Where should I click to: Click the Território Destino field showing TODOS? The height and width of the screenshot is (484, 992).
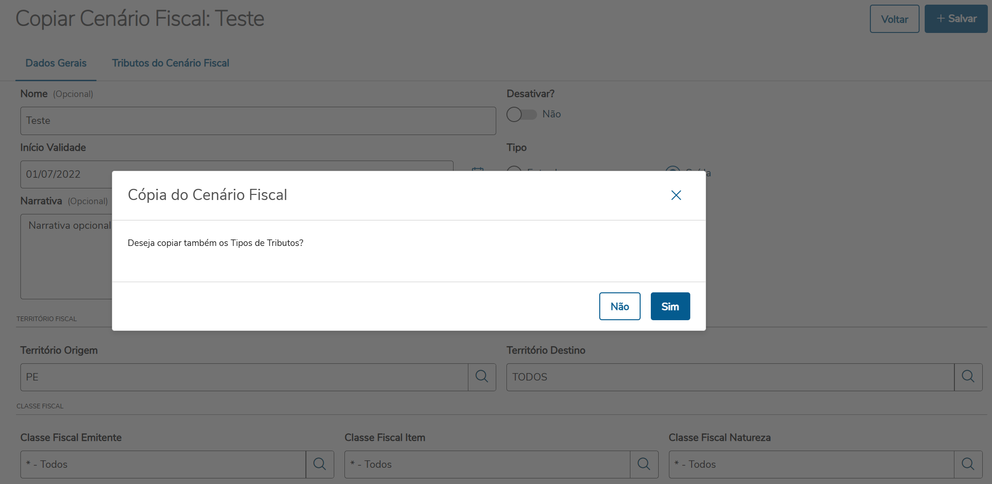(x=730, y=377)
